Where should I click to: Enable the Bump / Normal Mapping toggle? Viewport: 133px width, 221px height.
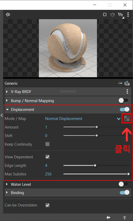123,101
